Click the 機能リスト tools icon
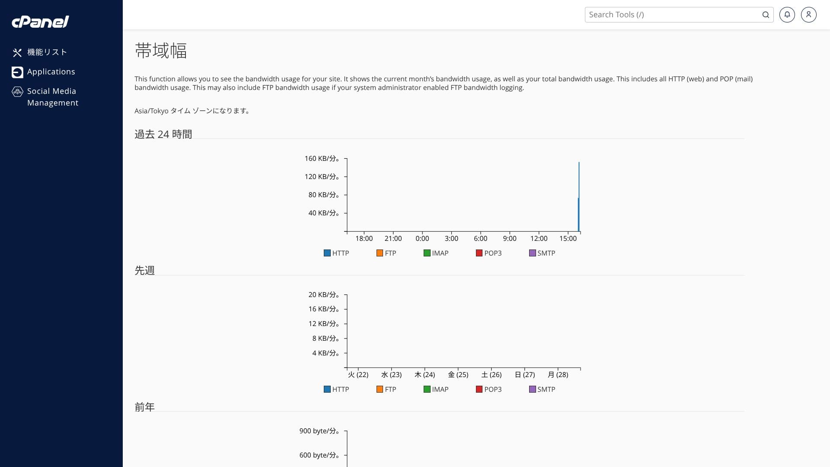This screenshot has width=830, height=467. click(x=17, y=53)
